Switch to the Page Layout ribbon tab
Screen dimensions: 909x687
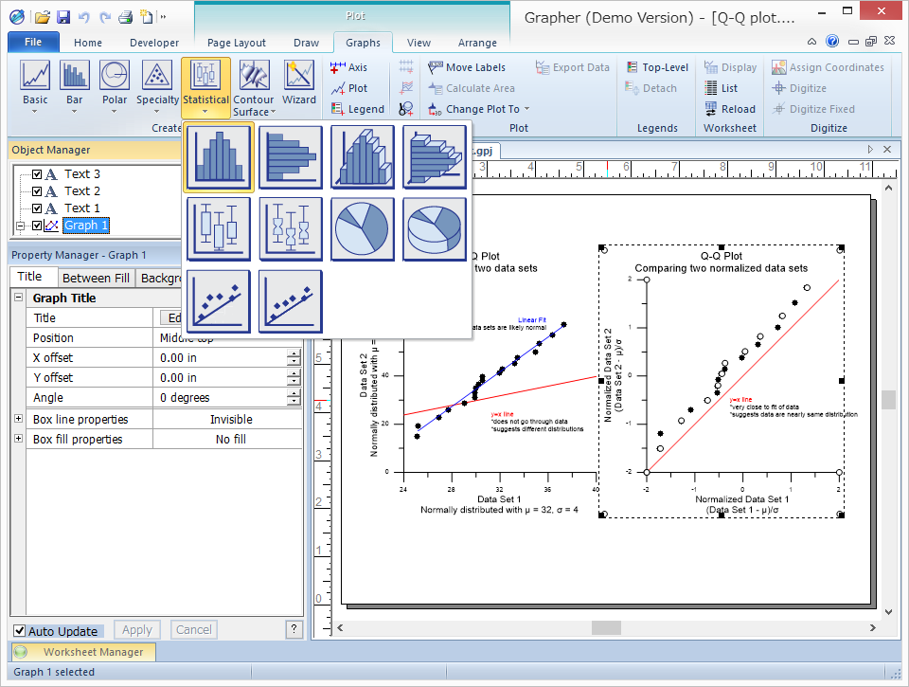pyautogui.click(x=236, y=43)
